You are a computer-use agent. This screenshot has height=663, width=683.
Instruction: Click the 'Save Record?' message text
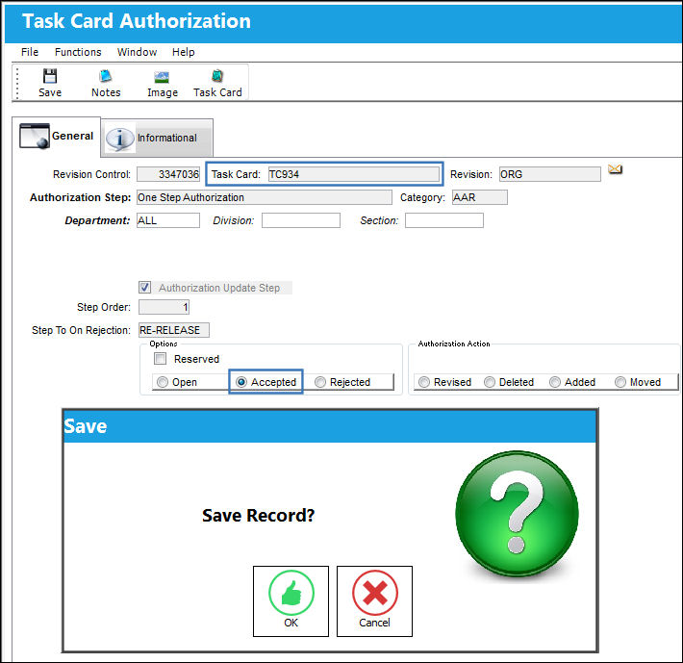[259, 516]
